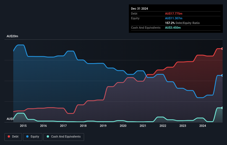Click the 2023 x-axis label
The height and width of the screenshot is (145, 227).
coord(183,126)
